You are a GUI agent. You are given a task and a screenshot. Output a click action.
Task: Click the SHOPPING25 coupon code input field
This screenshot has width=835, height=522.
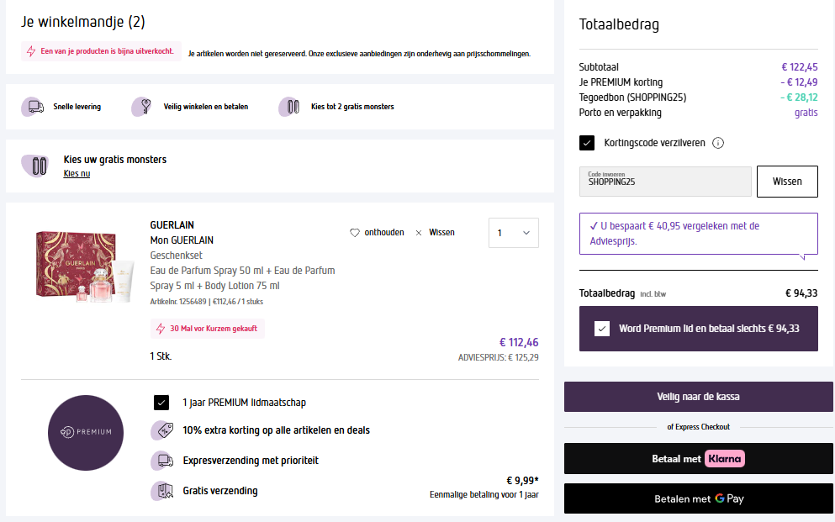tap(665, 182)
